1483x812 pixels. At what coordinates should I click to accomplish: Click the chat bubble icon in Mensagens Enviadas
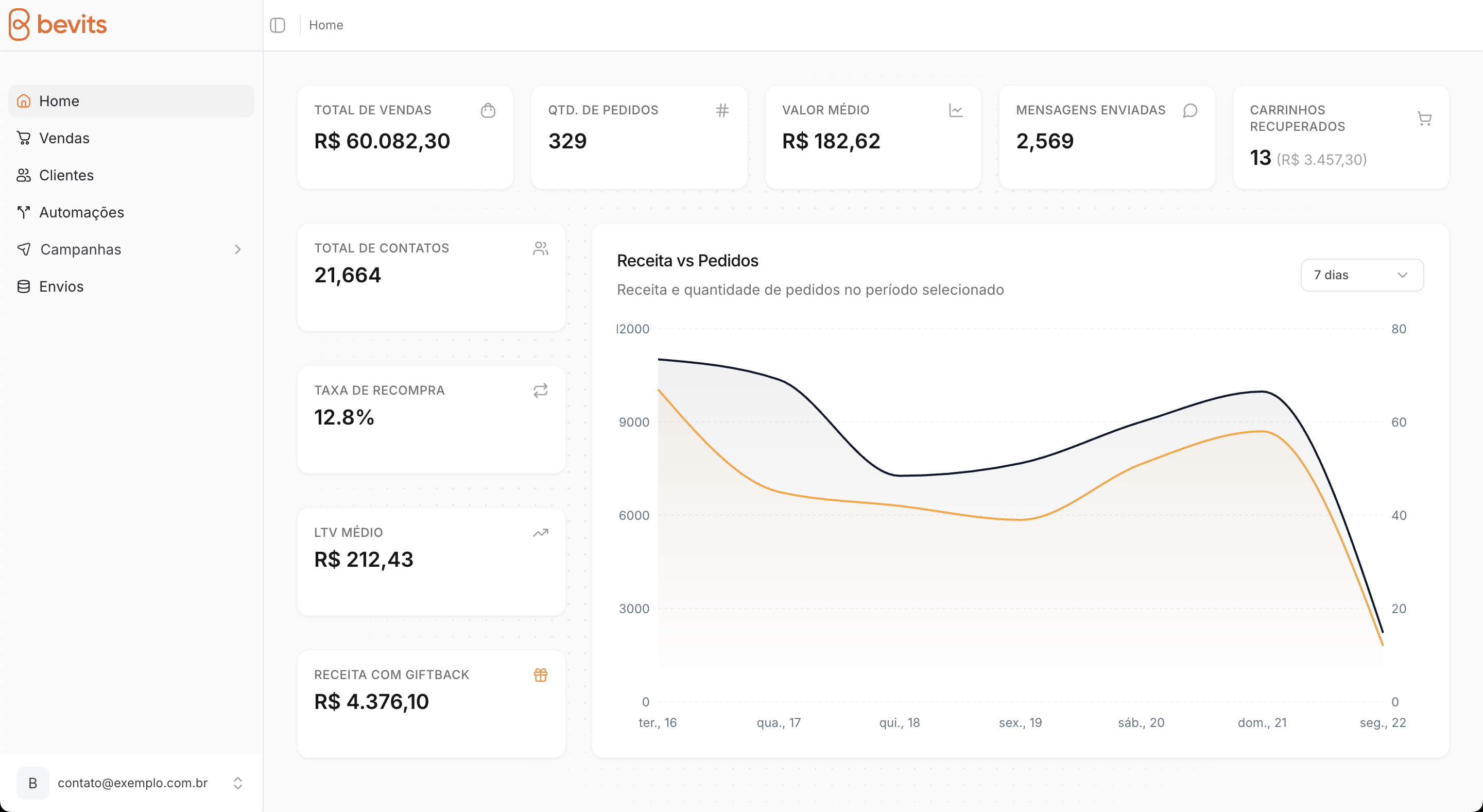click(x=1190, y=110)
